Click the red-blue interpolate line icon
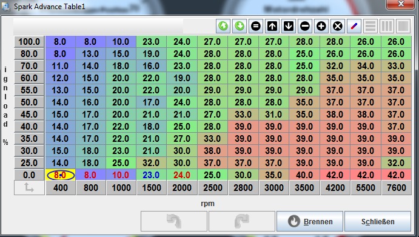Image resolution: width=419 pixels, height=237 pixels. [354, 26]
